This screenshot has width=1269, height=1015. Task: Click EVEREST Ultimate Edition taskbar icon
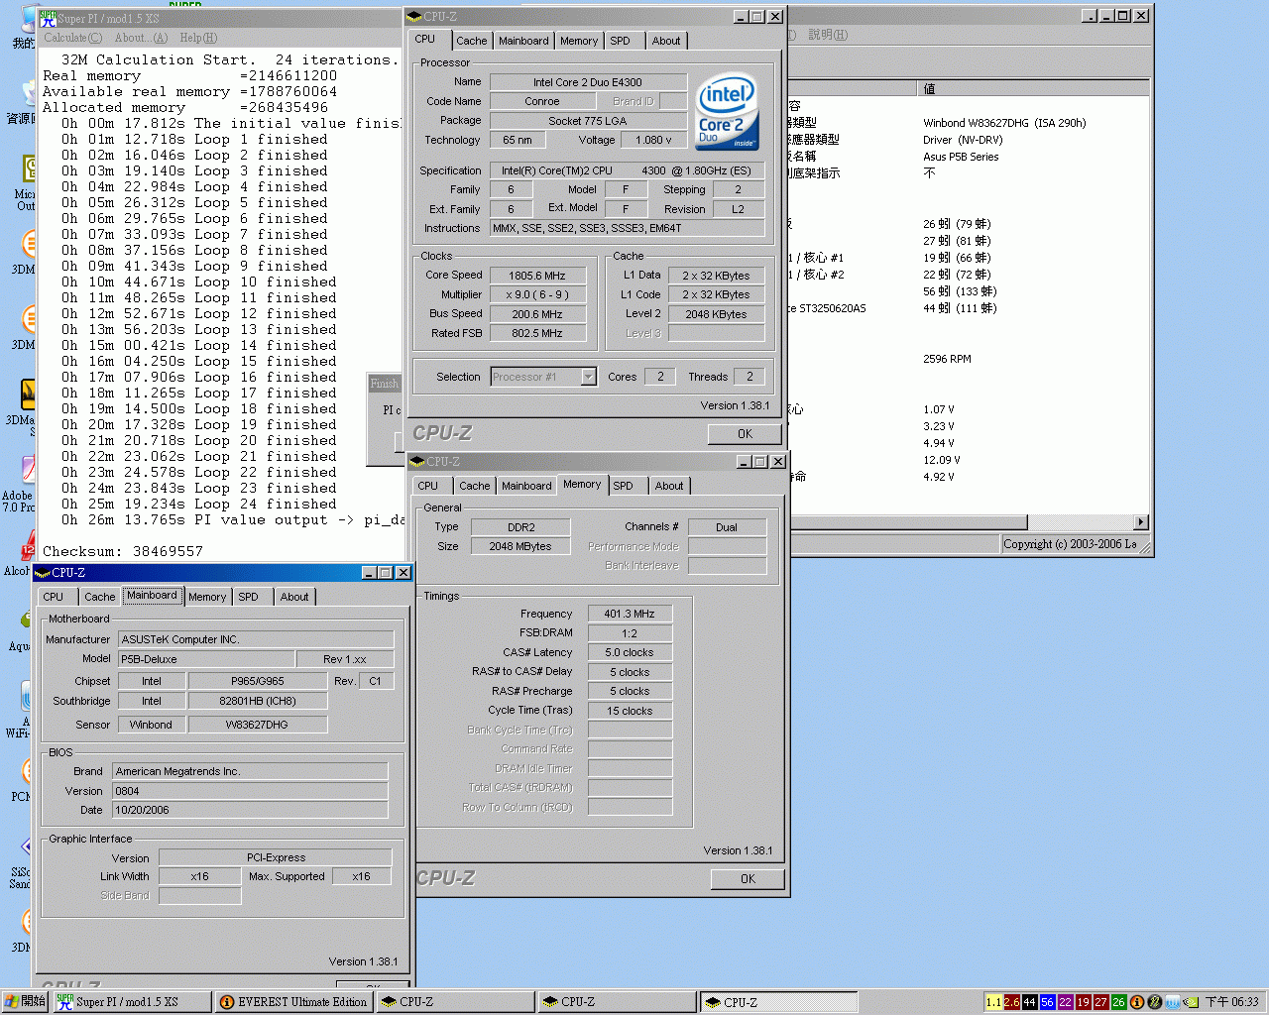click(227, 1002)
